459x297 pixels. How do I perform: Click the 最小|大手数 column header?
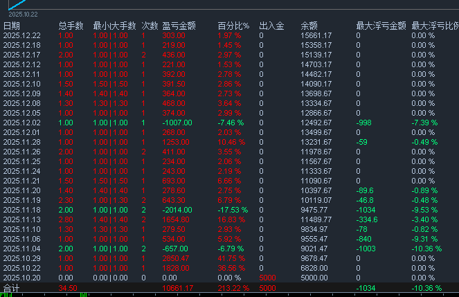114,26
